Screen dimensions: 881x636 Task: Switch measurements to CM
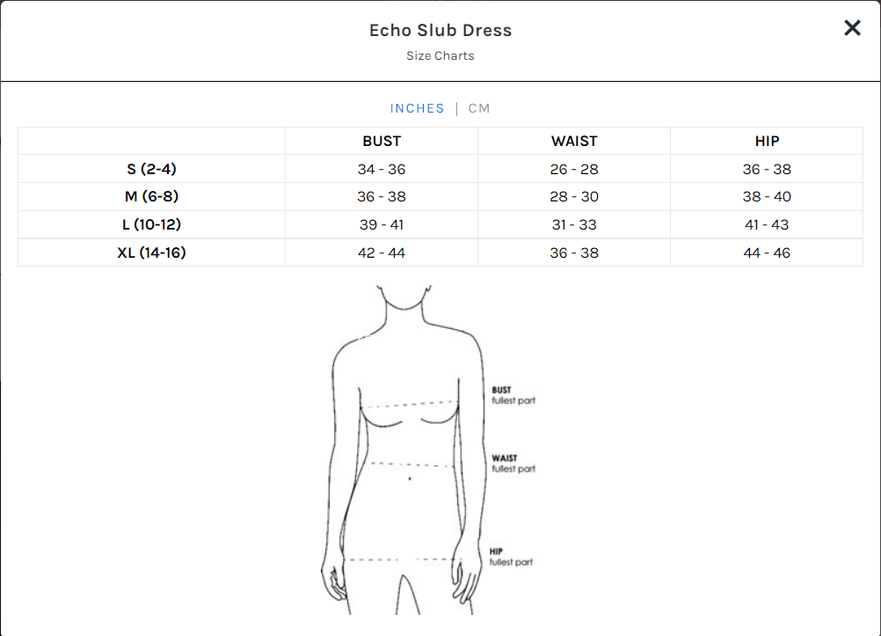click(479, 108)
